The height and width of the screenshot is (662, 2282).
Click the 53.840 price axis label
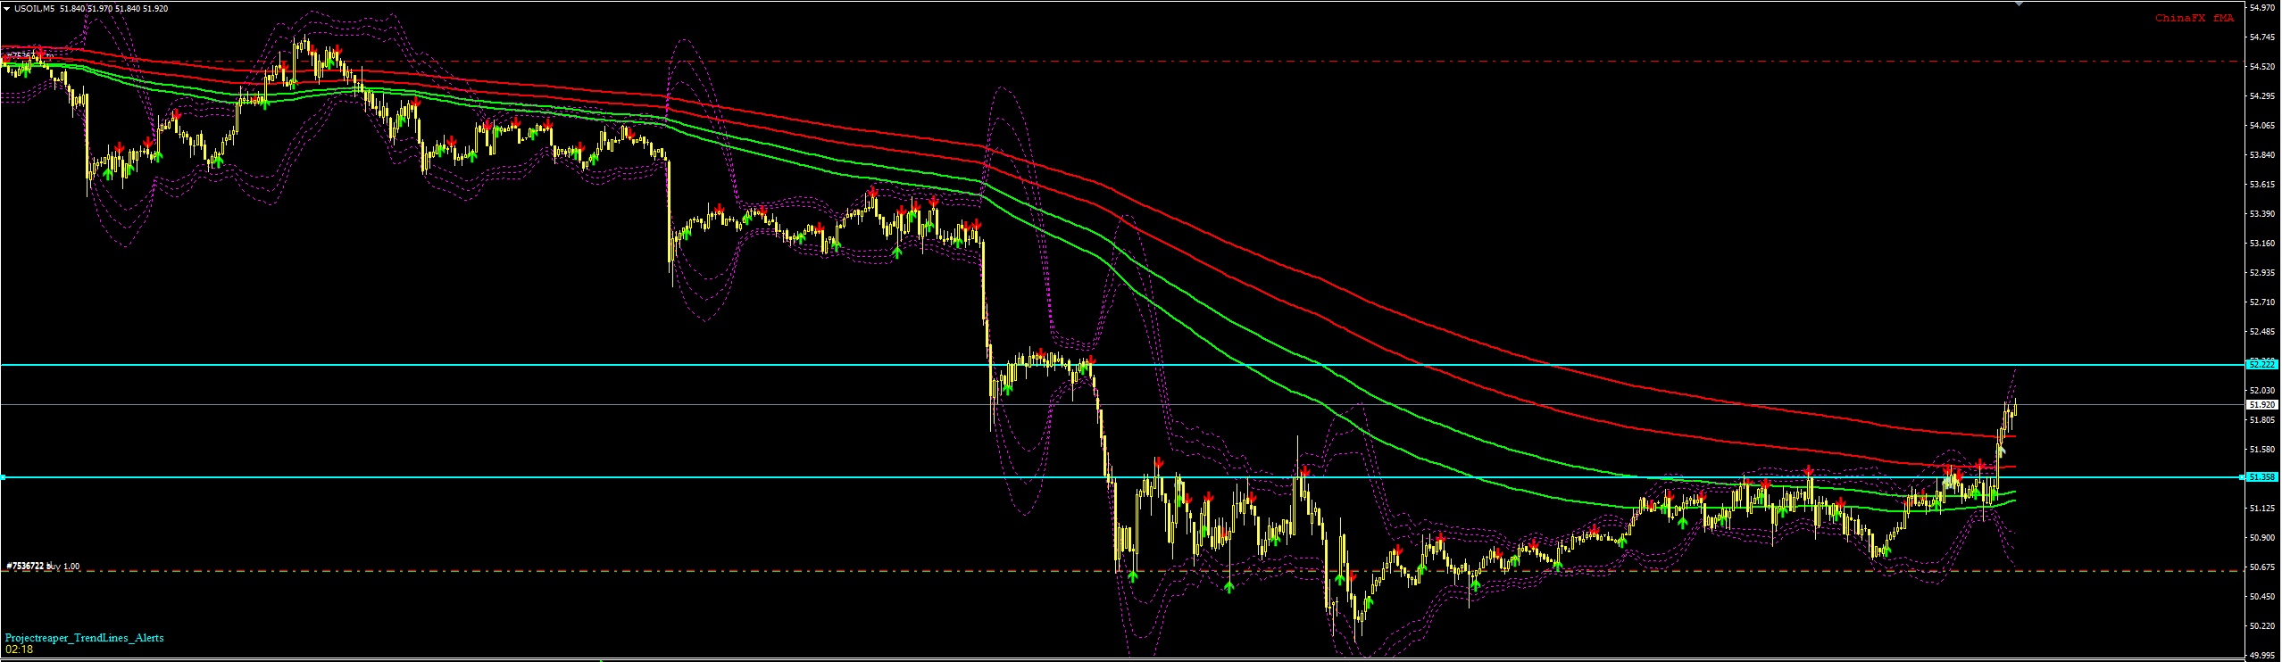2263,154
